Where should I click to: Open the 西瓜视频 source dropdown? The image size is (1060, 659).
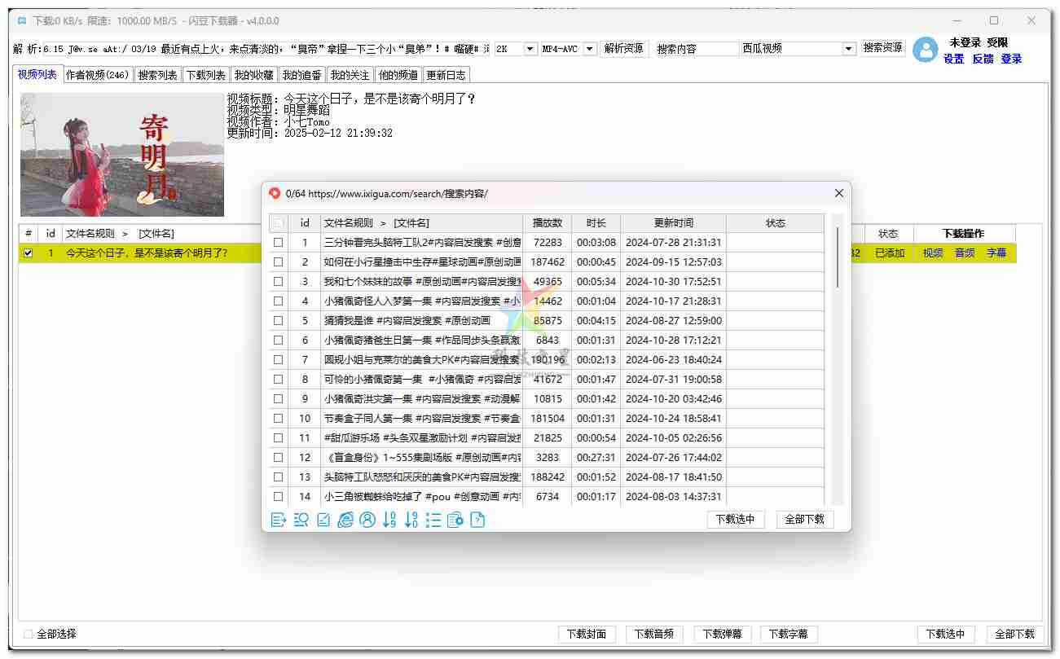pos(848,49)
